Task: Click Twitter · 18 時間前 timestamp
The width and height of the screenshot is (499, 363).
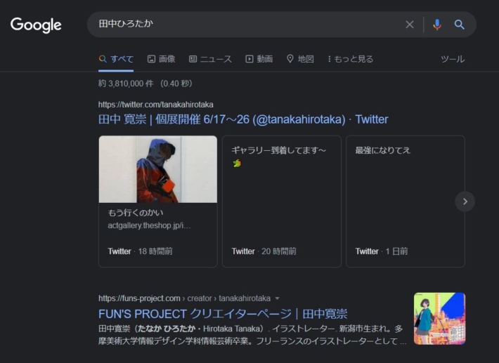Action: (x=140, y=251)
